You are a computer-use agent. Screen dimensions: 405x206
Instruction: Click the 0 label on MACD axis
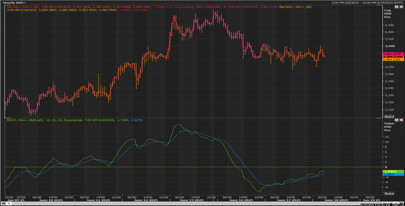(x=386, y=167)
